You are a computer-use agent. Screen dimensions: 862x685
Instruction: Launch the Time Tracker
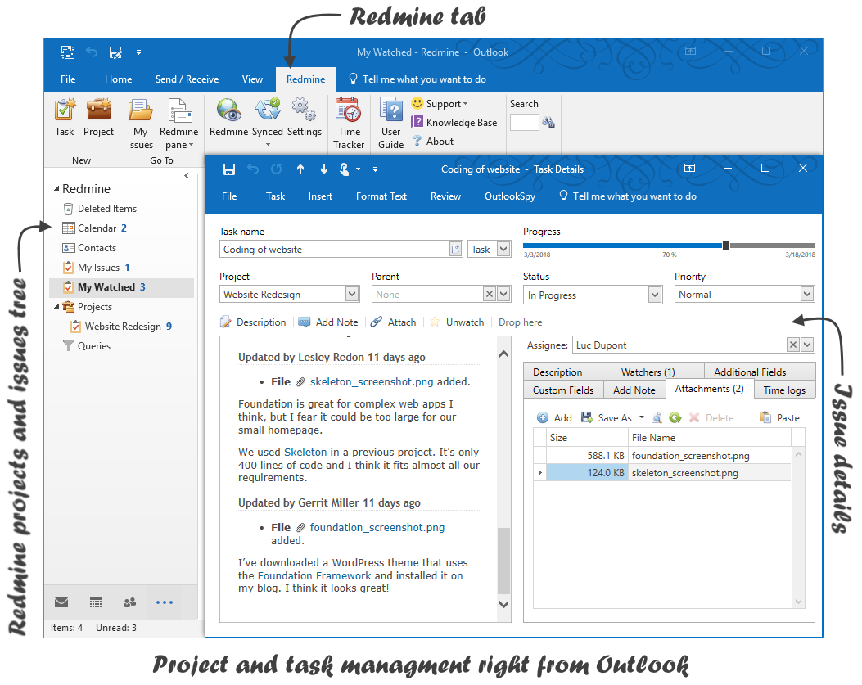349,124
